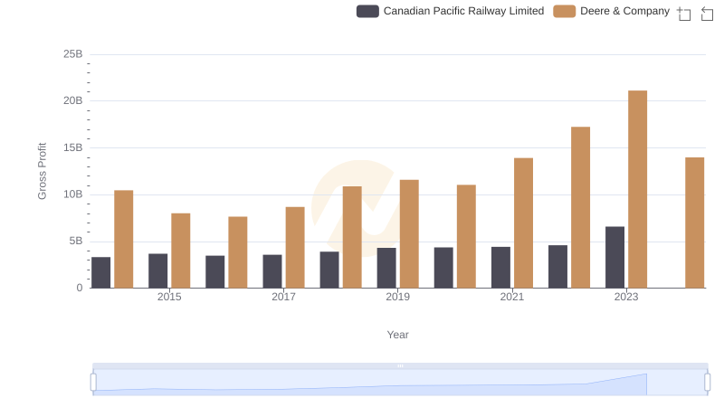Click the 2015 x-axis label
724x417 pixels.
pos(169,297)
